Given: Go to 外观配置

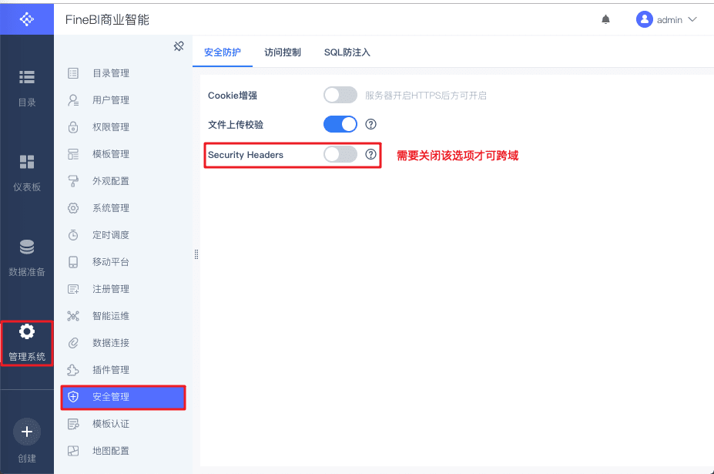Looking at the screenshot, I should pyautogui.click(x=111, y=181).
